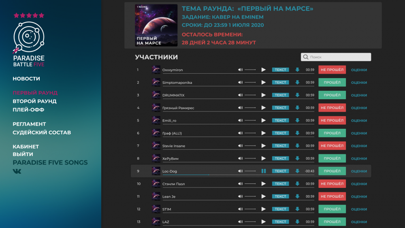405x228 pixels.
Task: Download the Simptomaponika track
Action: coord(297,82)
